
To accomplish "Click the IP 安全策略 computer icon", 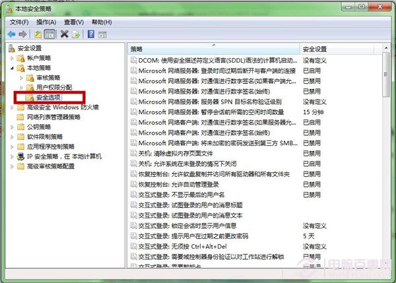I will (20, 156).
